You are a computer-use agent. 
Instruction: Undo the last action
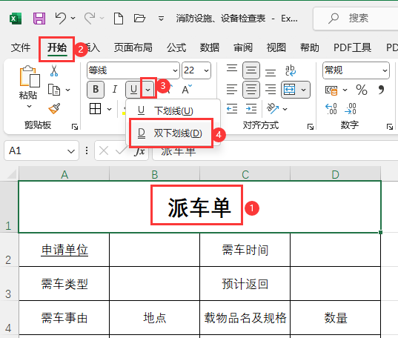point(61,19)
